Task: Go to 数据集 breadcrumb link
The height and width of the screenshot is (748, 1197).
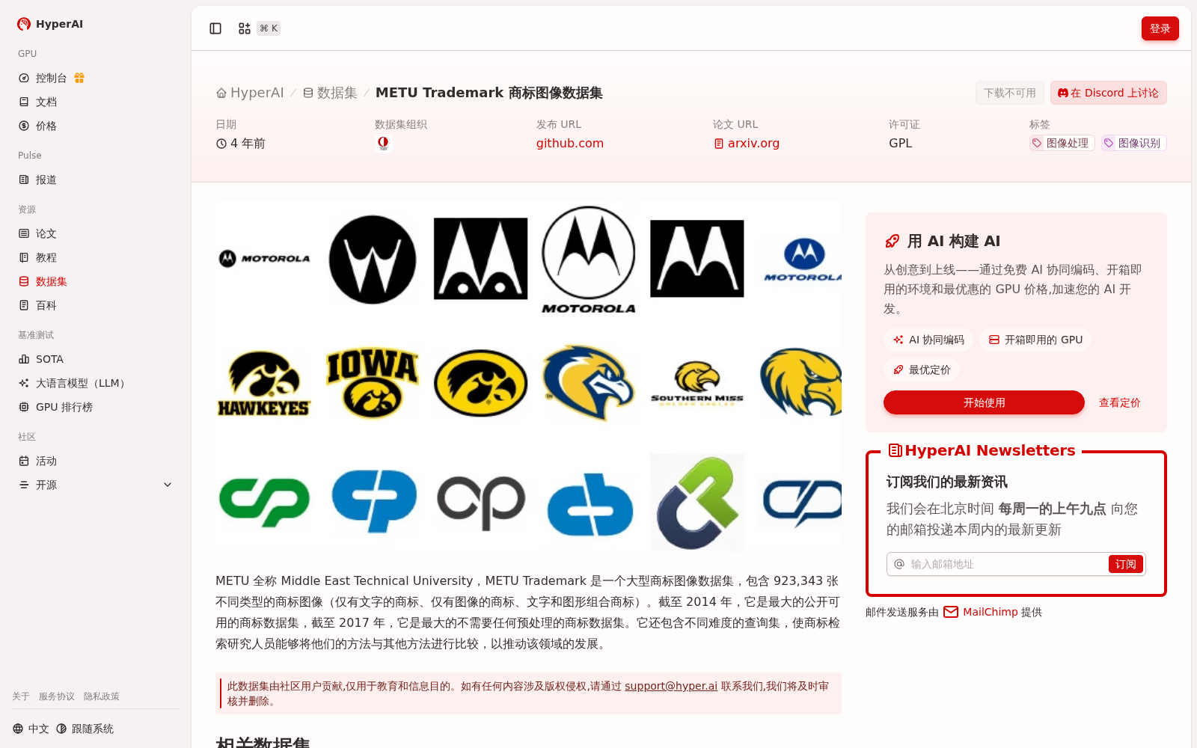Action: (330, 93)
